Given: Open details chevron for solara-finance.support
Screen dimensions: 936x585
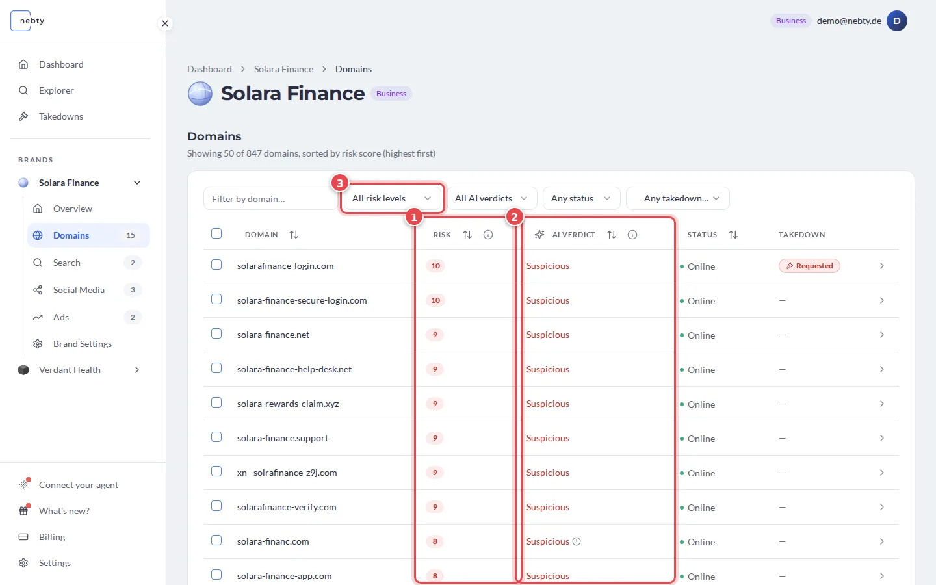Looking at the screenshot, I should click(881, 438).
